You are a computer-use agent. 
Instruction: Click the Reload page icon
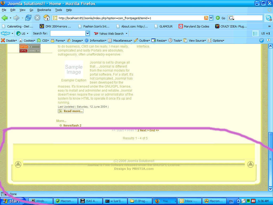pyautogui.click(x=28, y=18)
